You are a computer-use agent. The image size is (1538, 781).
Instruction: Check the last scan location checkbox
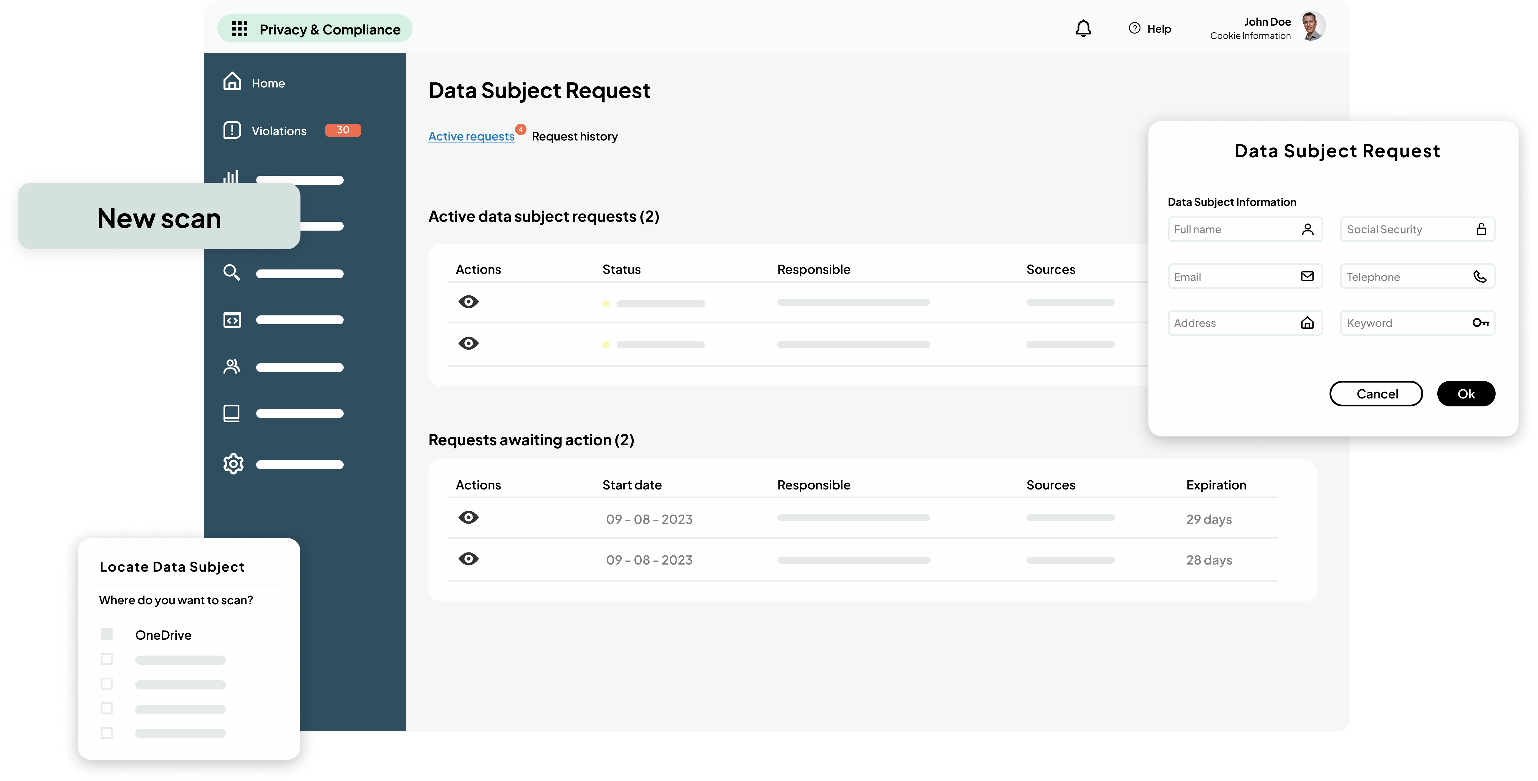(107, 733)
